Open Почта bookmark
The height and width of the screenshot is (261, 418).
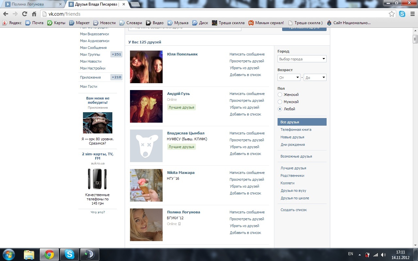click(x=34, y=23)
